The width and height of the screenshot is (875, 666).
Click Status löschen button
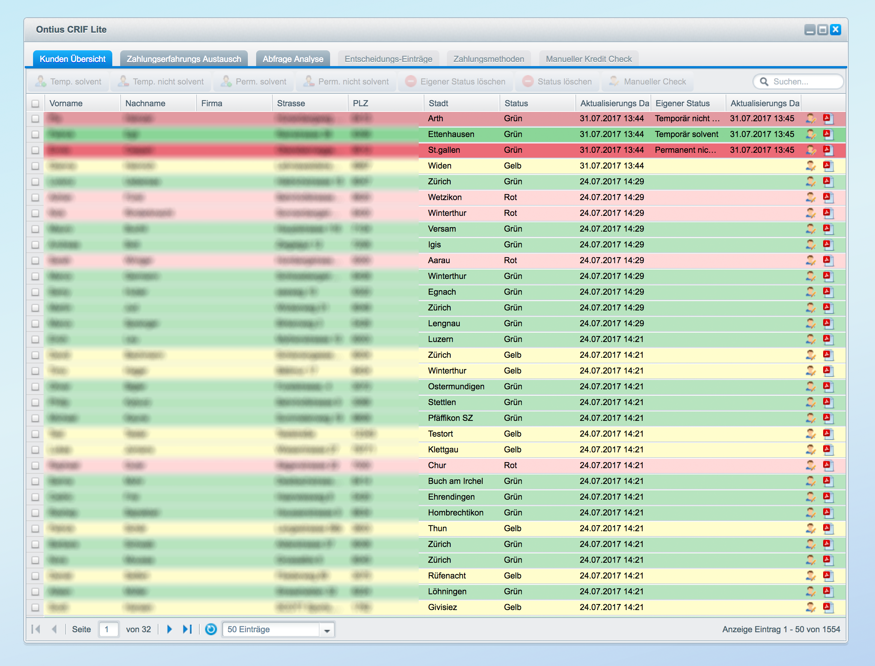[x=557, y=82]
